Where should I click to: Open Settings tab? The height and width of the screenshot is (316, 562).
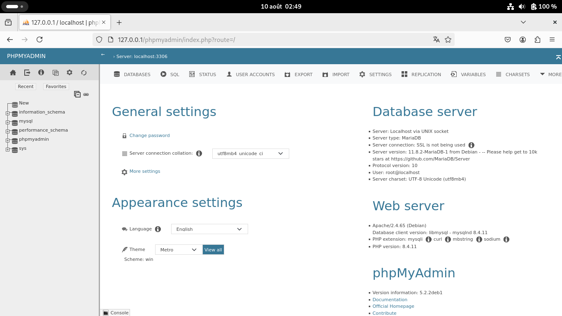[x=375, y=74]
